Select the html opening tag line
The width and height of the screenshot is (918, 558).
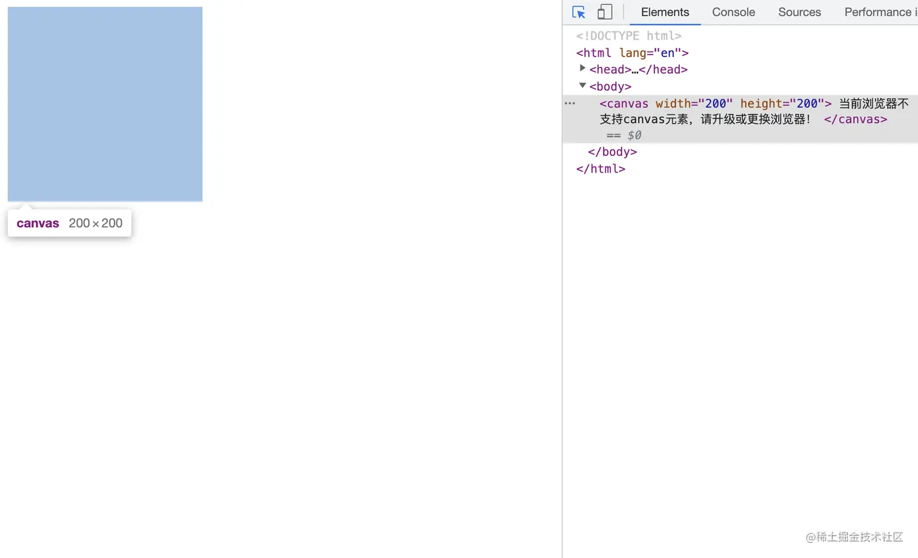(x=631, y=53)
